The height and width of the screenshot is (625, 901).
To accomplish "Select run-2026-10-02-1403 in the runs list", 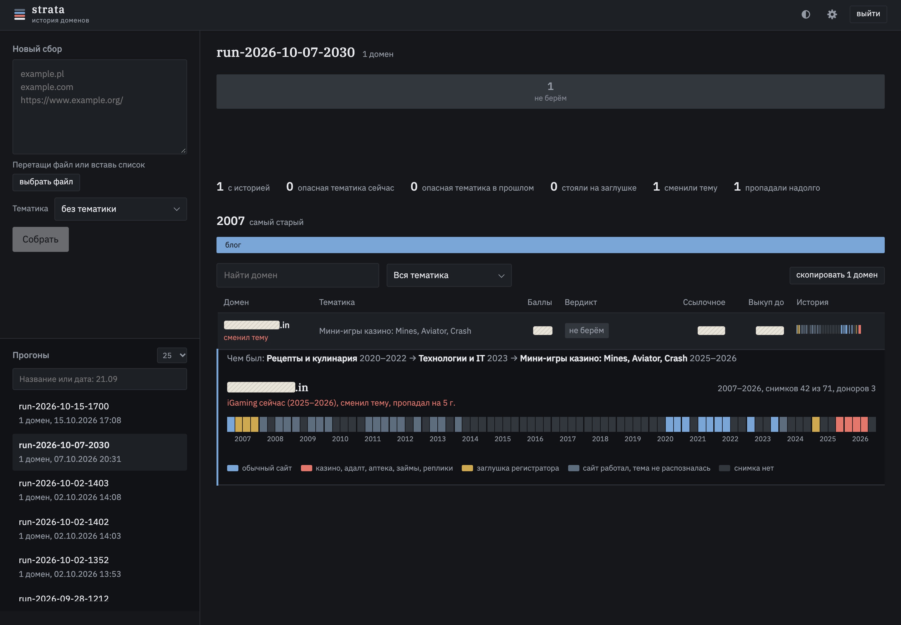I will tap(99, 490).
